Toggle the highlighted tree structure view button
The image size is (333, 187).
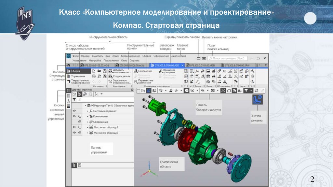tap(79, 94)
